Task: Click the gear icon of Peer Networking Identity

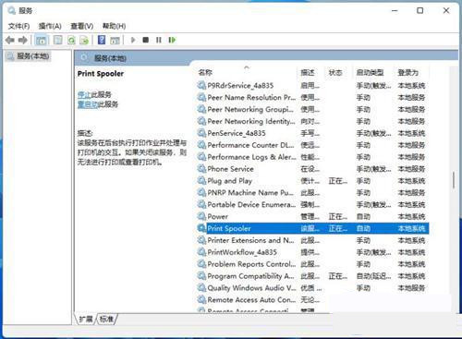Action: pos(201,121)
